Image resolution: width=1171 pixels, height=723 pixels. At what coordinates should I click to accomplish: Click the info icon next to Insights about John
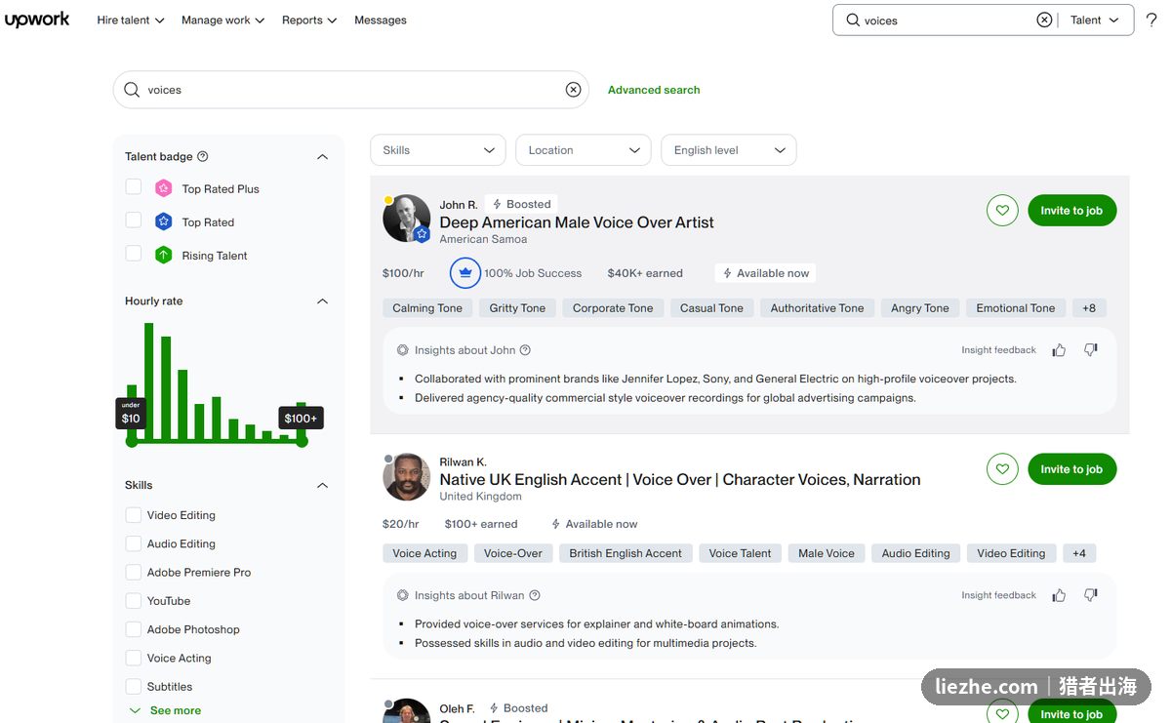525,350
